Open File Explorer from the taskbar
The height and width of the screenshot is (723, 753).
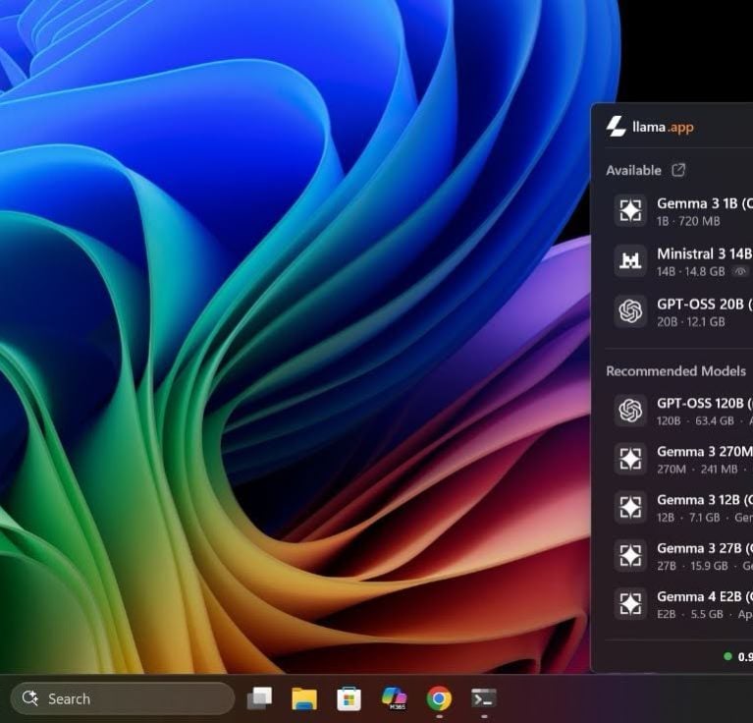point(304,698)
